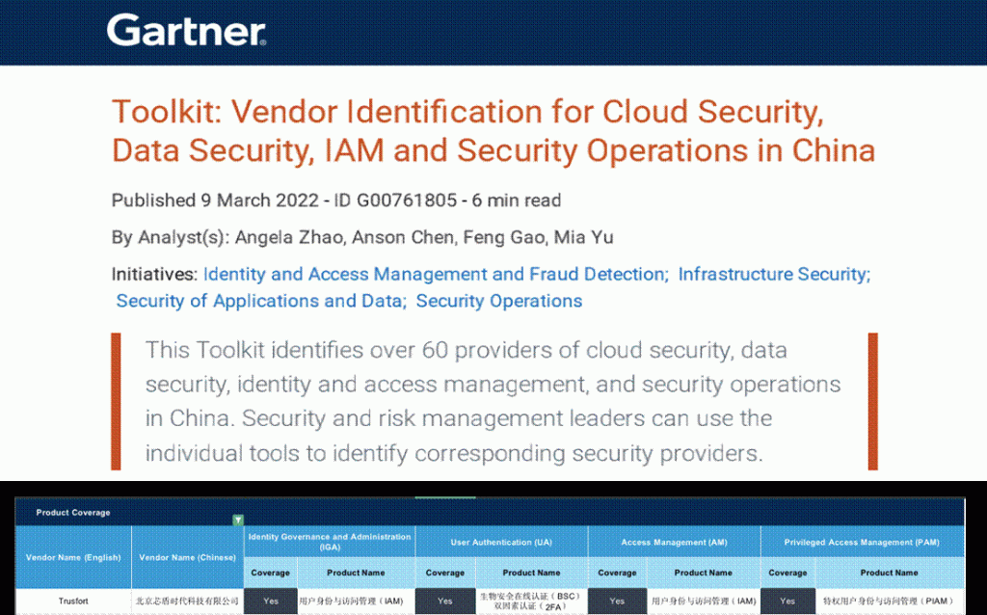The width and height of the screenshot is (987, 615).
Task: Select the IGA product name cell for Trusfort
Action: pos(356,602)
